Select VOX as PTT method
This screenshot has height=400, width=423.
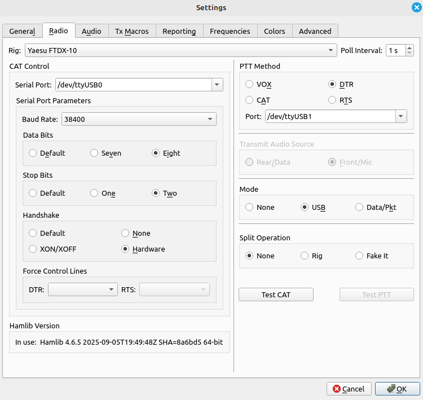(x=249, y=84)
